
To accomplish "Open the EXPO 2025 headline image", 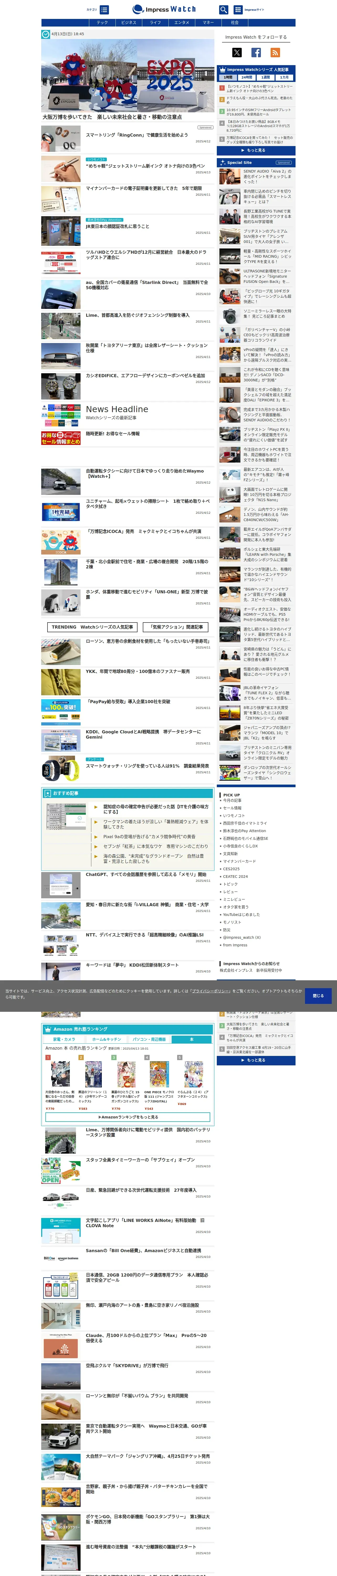I will tap(128, 76).
